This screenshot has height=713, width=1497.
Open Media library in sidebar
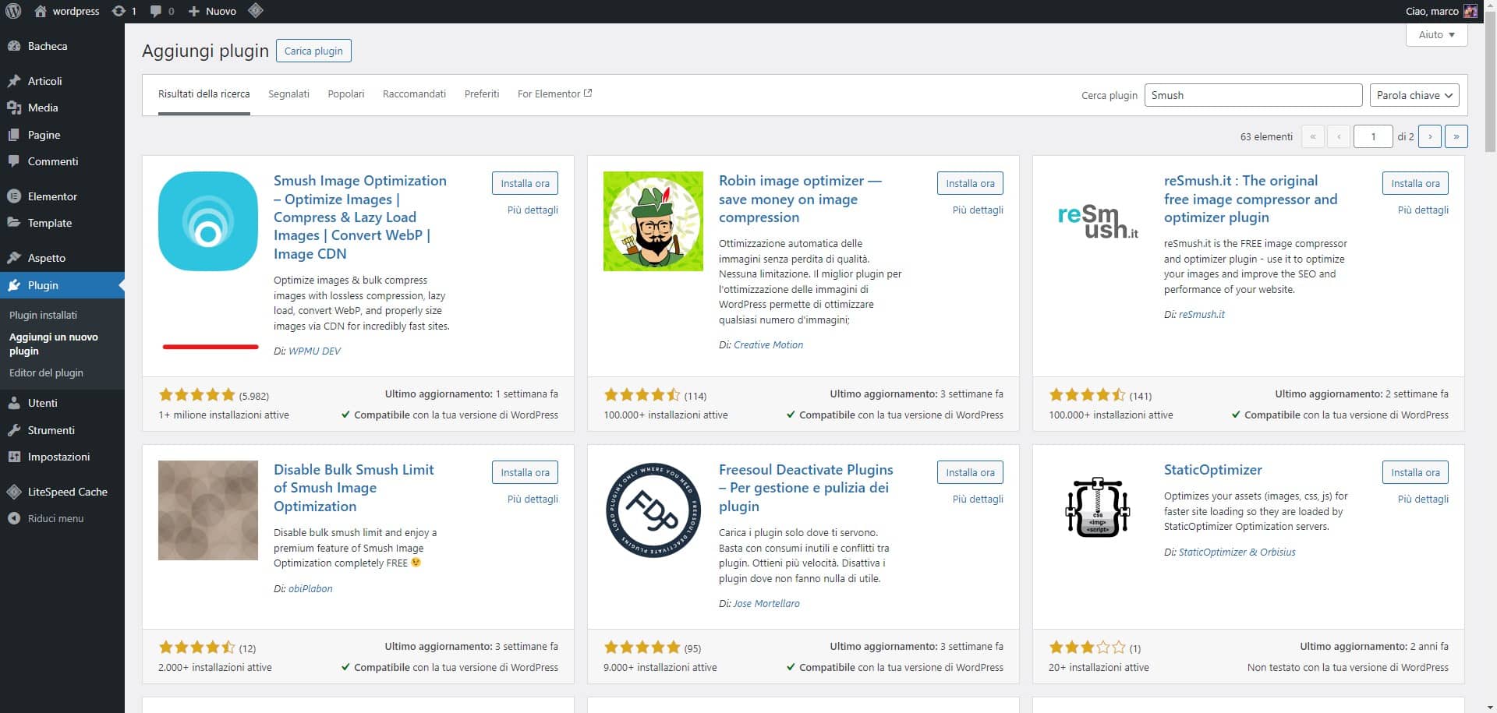[62, 108]
